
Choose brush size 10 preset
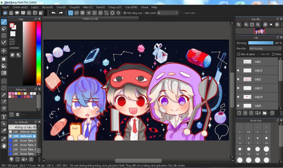pos(266,139)
